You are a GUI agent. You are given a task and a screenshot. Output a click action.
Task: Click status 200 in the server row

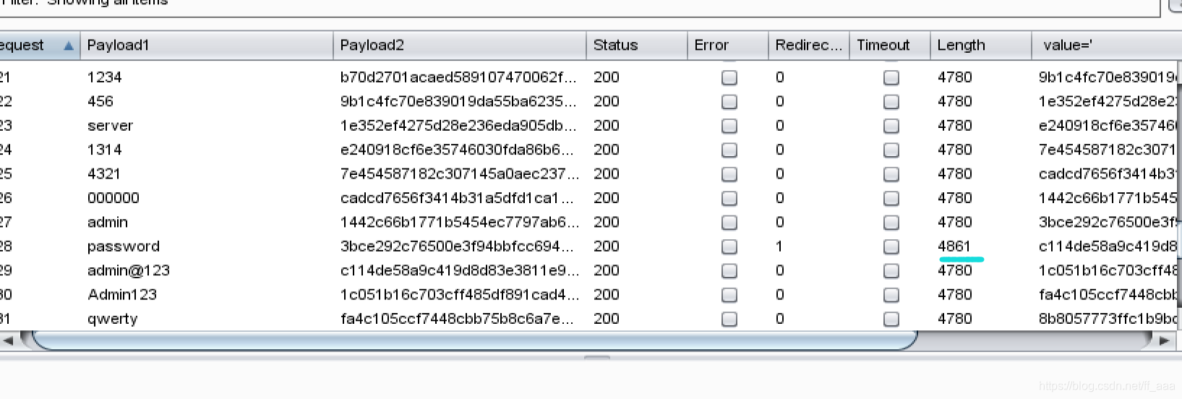point(607,126)
